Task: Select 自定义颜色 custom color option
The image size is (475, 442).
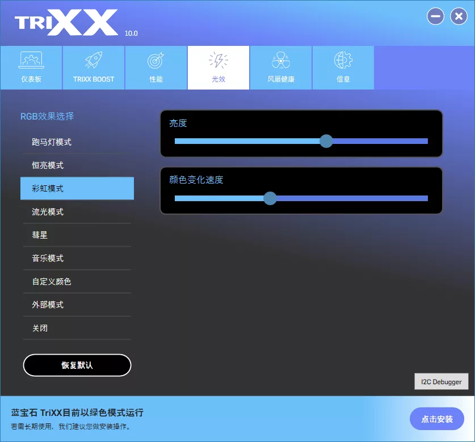Action: coord(77,282)
